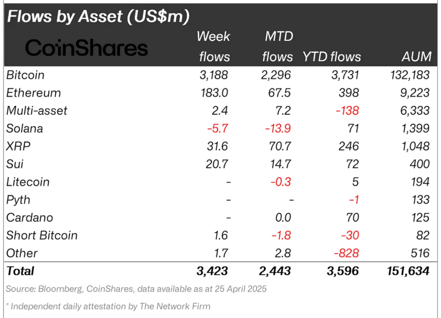This screenshot has width=441, height=318.
Task: Click the XRP row label
Action: 17,146
